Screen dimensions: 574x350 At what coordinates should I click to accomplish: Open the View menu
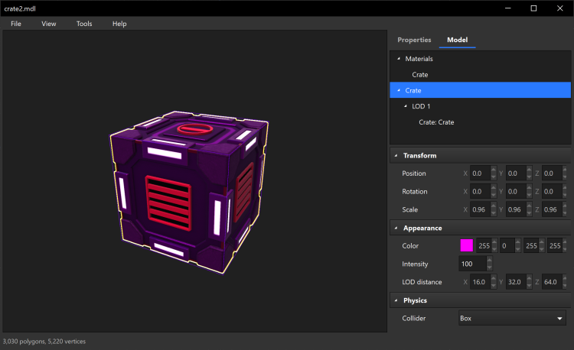pyautogui.click(x=49, y=24)
